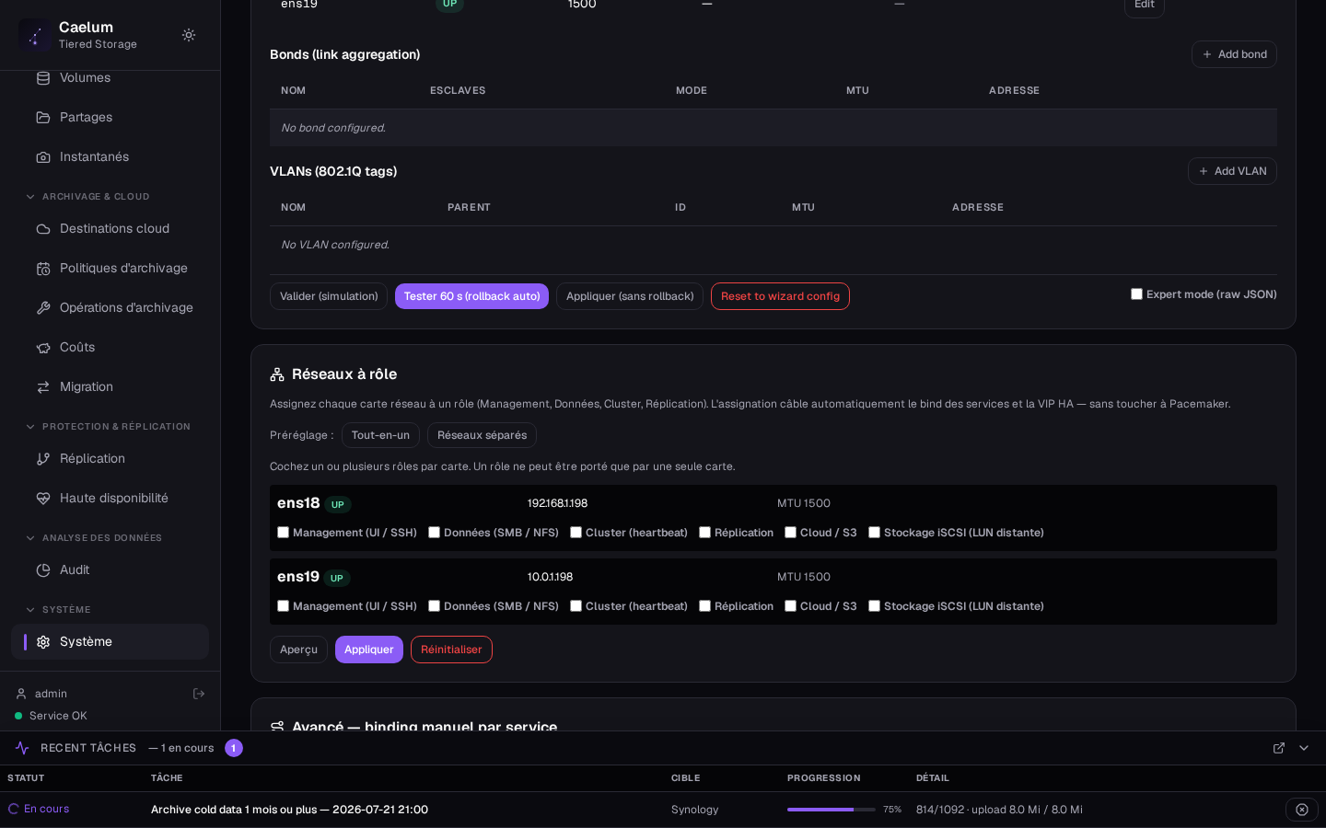Open Politiques d'archivage

tap(110, 269)
